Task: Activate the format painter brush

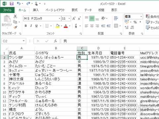Action: pos(15,27)
